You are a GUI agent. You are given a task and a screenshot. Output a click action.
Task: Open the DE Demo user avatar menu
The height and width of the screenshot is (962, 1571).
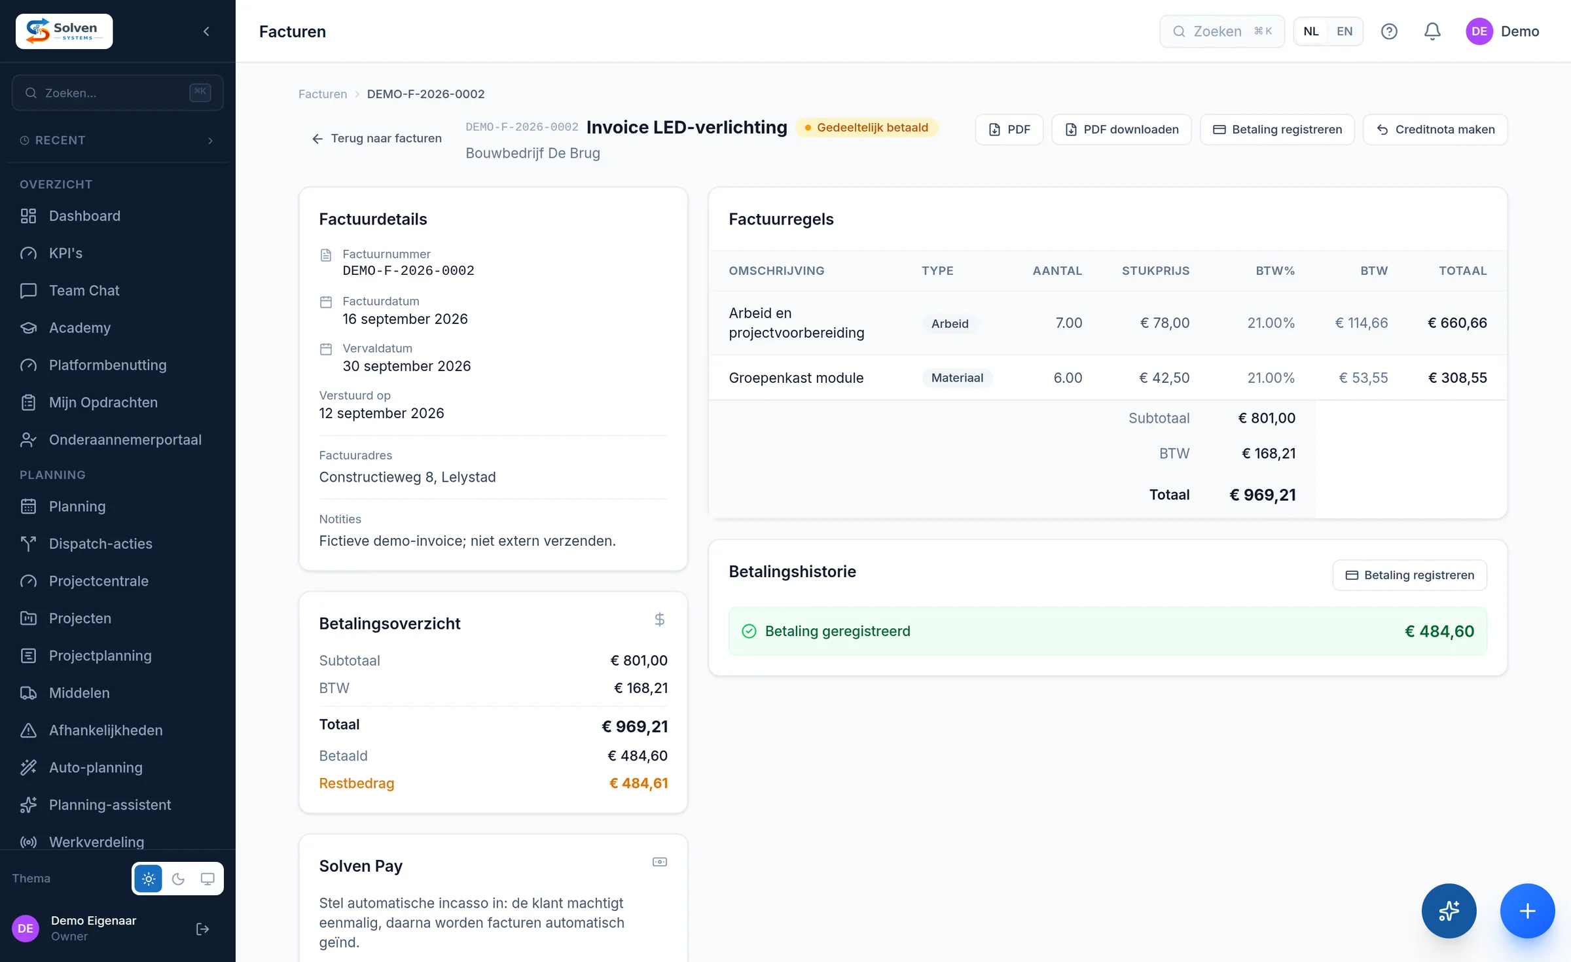(x=1502, y=31)
